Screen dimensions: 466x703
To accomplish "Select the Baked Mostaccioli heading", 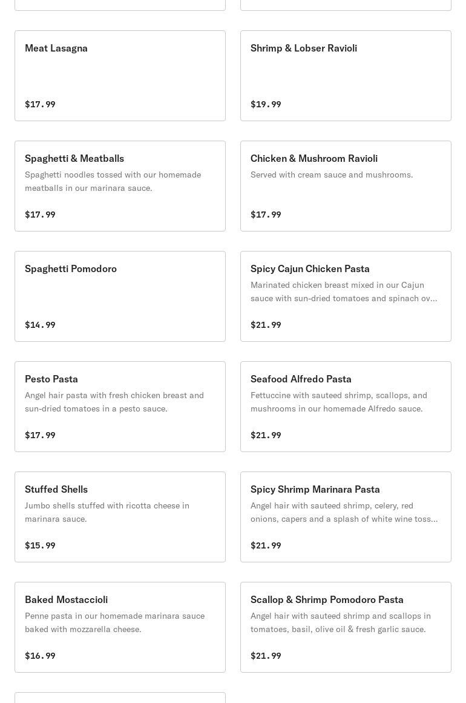I will point(66,600).
